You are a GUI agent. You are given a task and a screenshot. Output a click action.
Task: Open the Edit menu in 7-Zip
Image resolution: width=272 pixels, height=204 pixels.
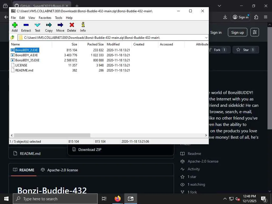(22, 18)
